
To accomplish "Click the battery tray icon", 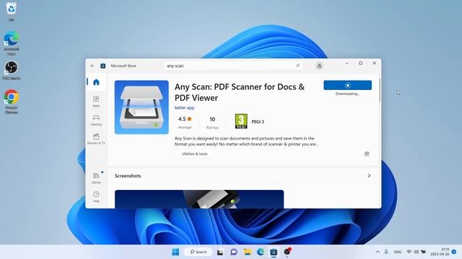I will (424, 252).
